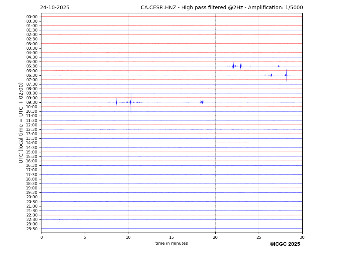
Task: Click the x-axis tick label 15
Action: click(172, 237)
